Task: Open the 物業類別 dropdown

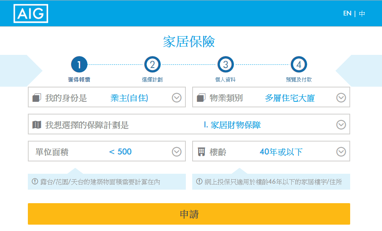Action: [x=341, y=97]
